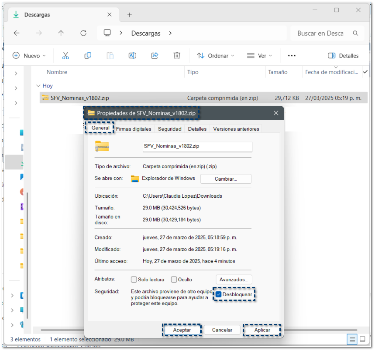Expand the Ordenar dropdown
The height and width of the screenshot is (351, 375).
click(216, 56)
